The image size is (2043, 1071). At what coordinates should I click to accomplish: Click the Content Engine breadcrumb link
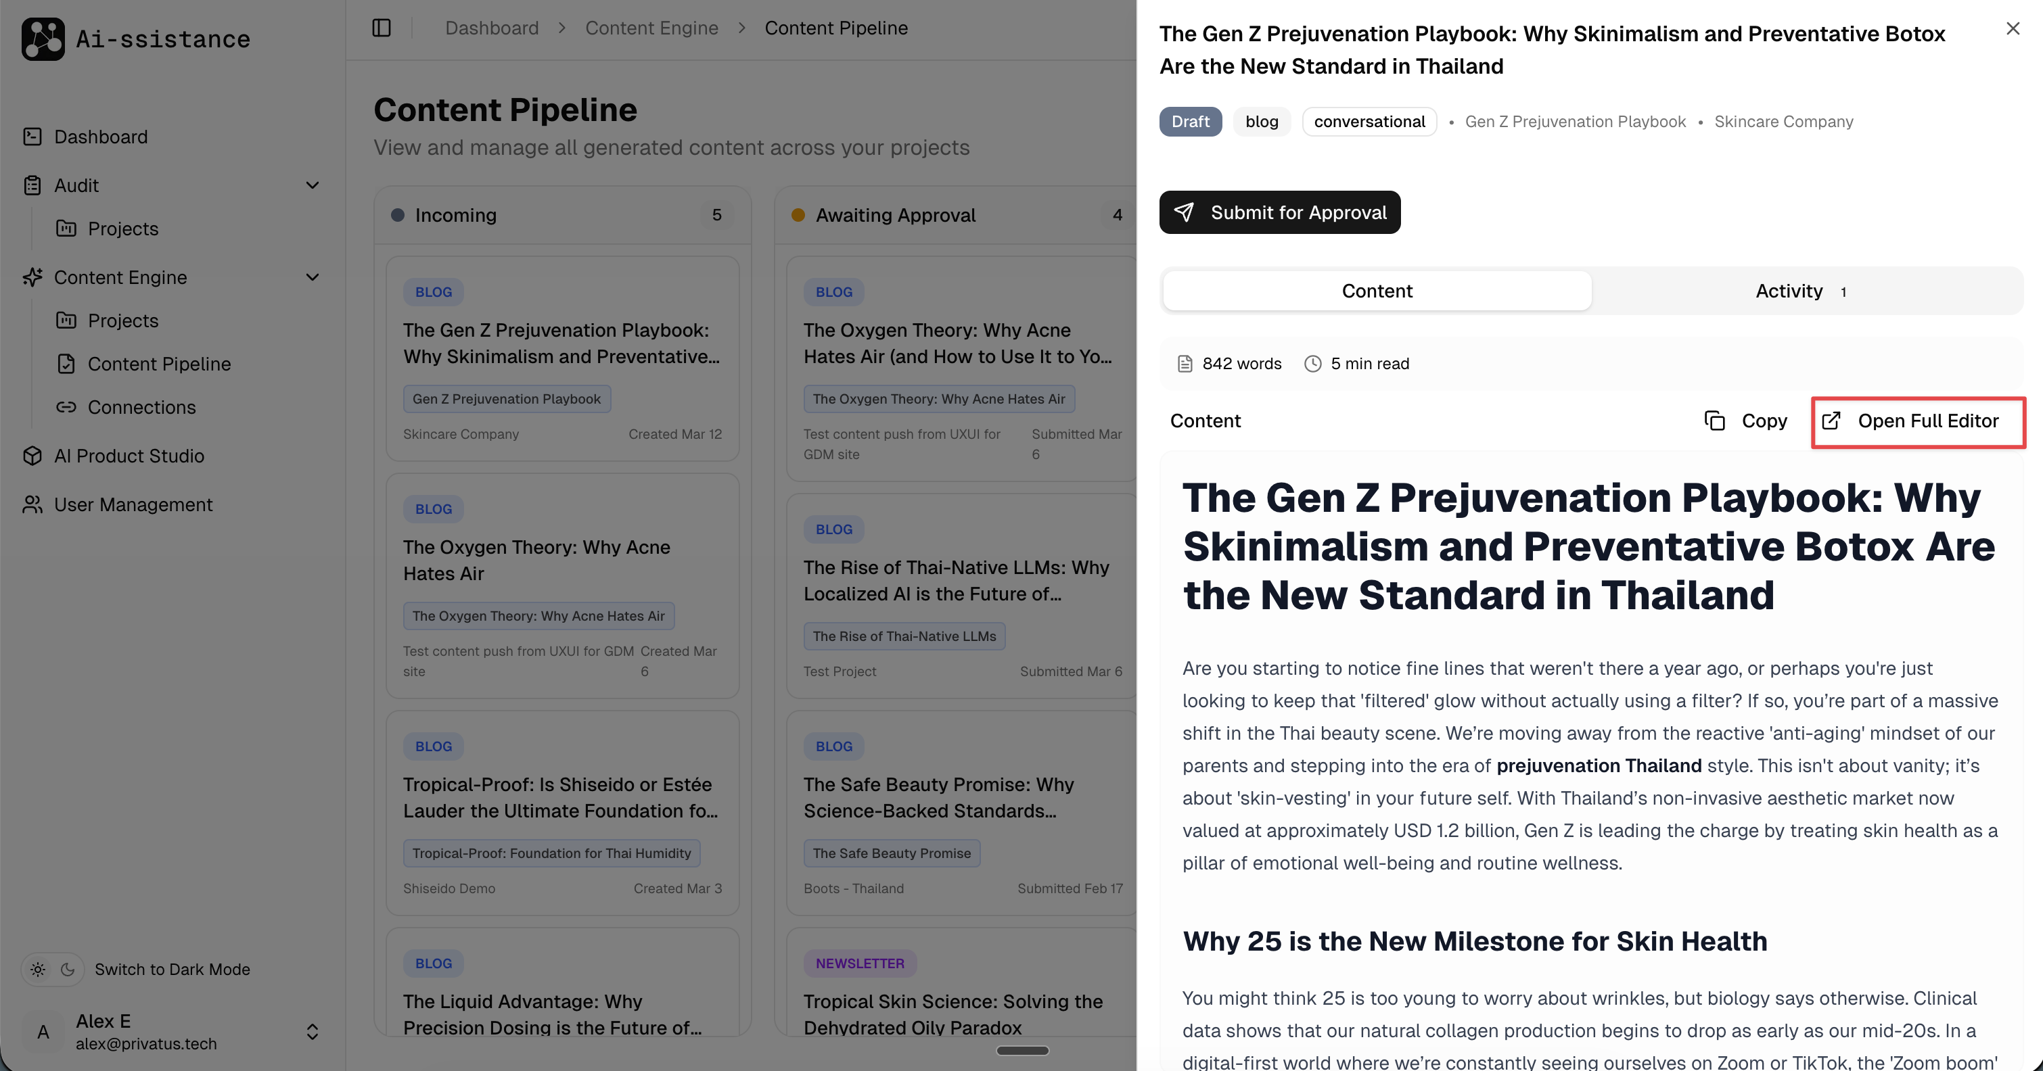(x=651, y=28)
